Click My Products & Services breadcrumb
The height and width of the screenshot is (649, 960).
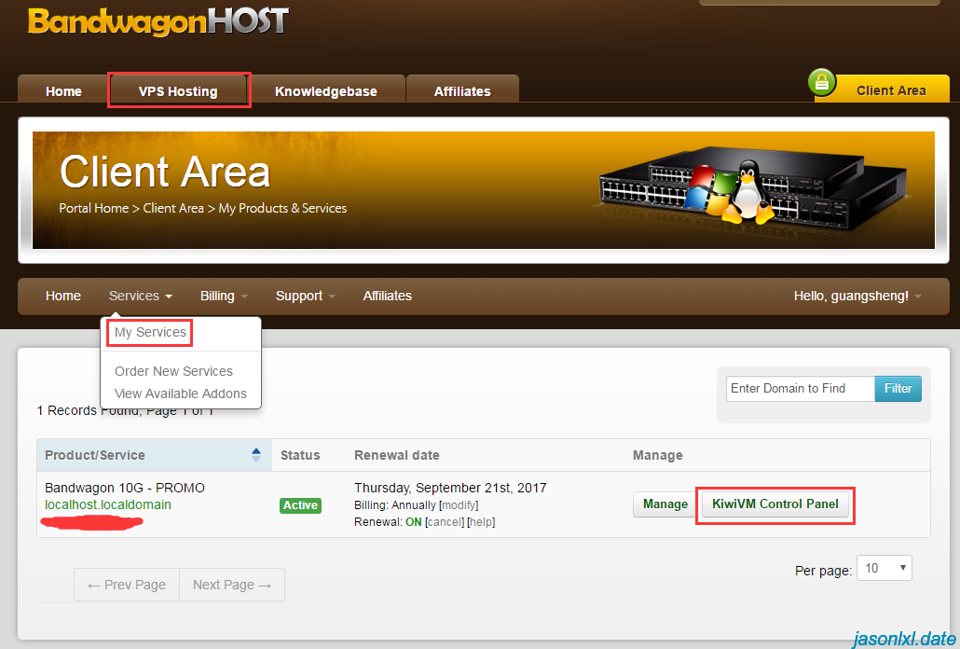click(x=282, y=208)
